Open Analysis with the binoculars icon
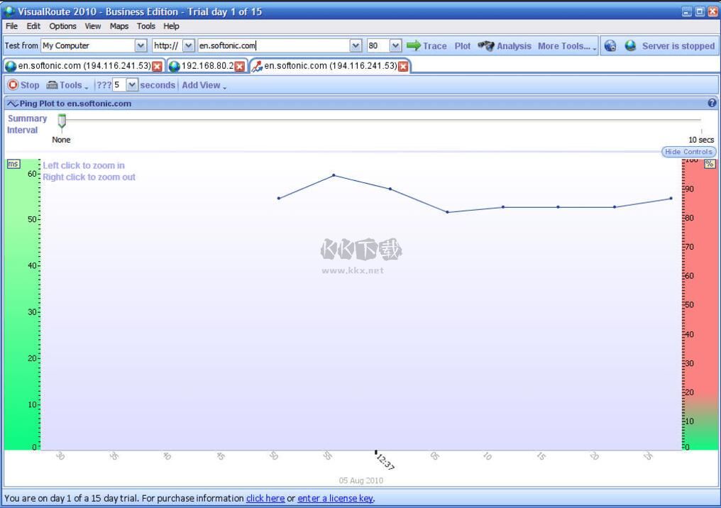The height and width of the screenshot is (508, 721). coord(485,46)
